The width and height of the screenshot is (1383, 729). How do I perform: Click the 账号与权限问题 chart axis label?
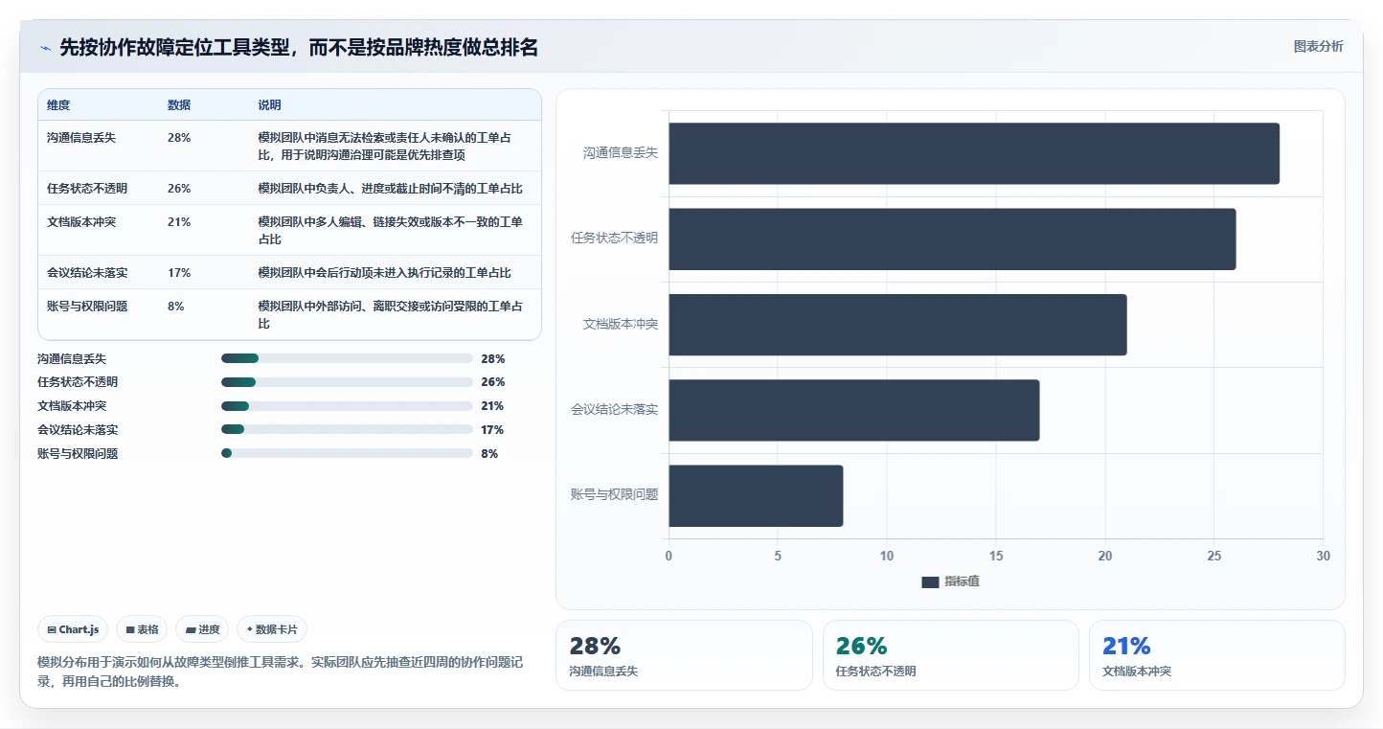point(615,495)
